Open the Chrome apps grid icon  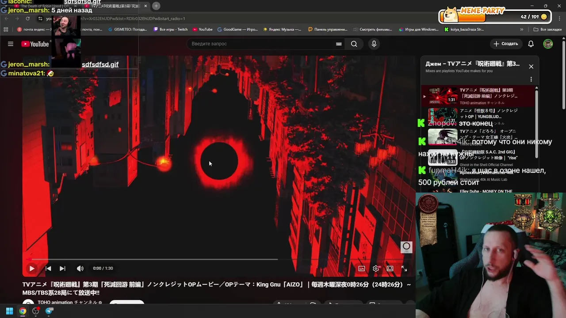click(x=6, y=30)
